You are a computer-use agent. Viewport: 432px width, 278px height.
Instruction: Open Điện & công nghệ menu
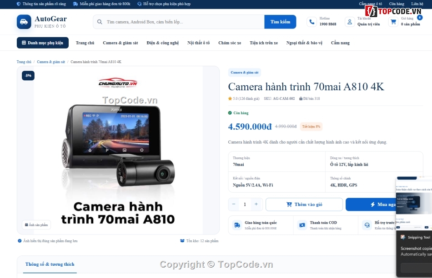(162, 43)
